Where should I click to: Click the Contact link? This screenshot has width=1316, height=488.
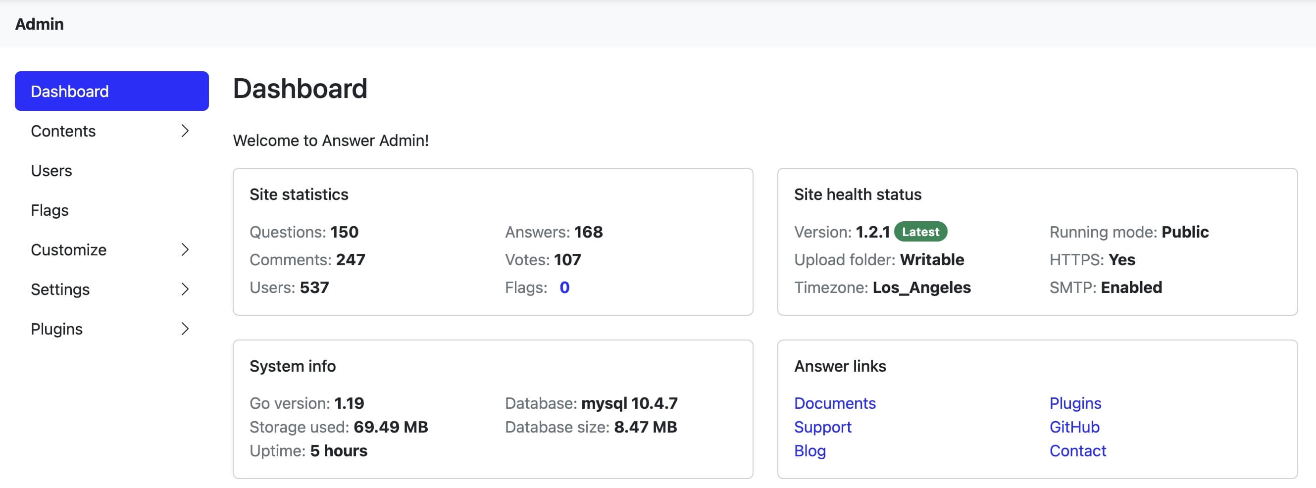(x=1077, y=451)
